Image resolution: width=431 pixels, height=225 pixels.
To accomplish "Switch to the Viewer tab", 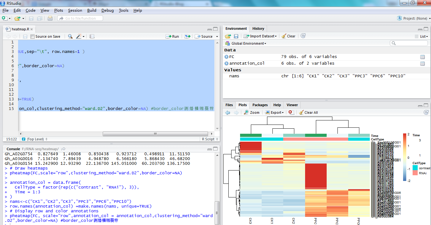I will [292, 105].
